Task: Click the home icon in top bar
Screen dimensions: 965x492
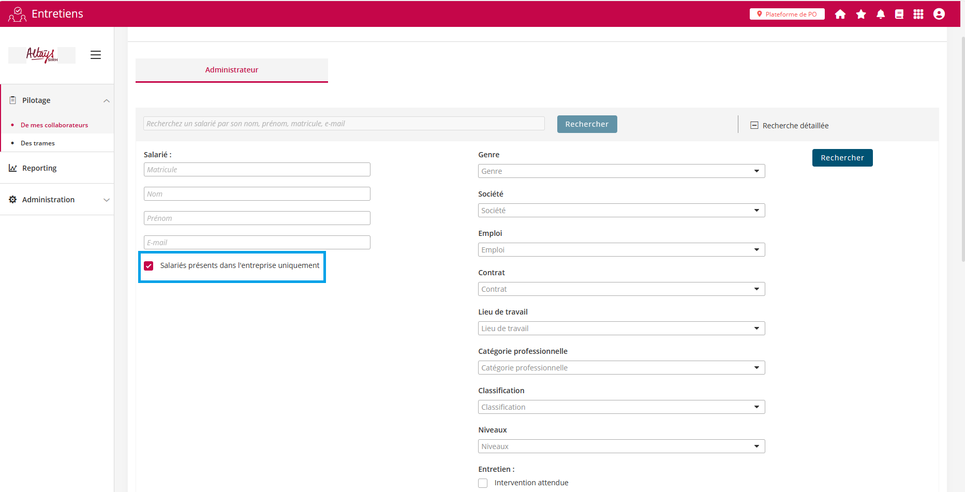Action: coord(840,14)
